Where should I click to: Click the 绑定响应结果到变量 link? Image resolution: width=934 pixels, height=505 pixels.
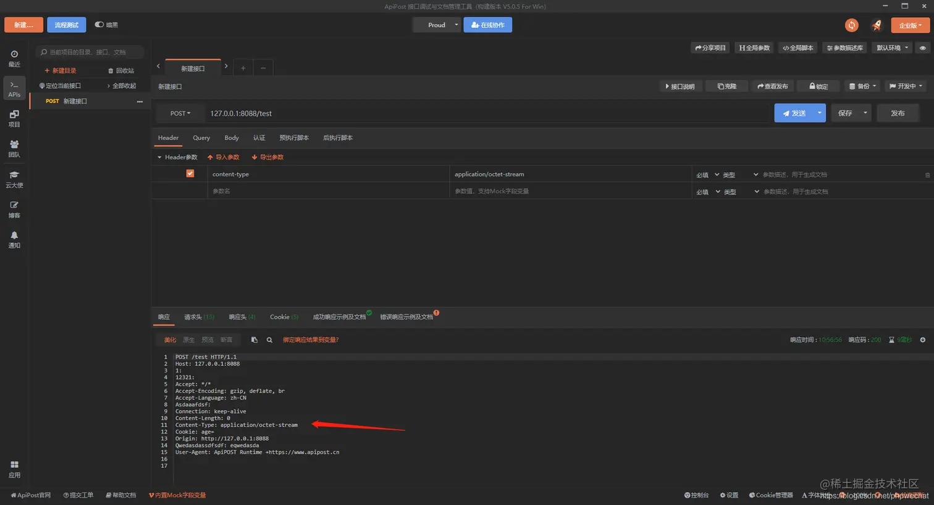(x=311, y=340)
